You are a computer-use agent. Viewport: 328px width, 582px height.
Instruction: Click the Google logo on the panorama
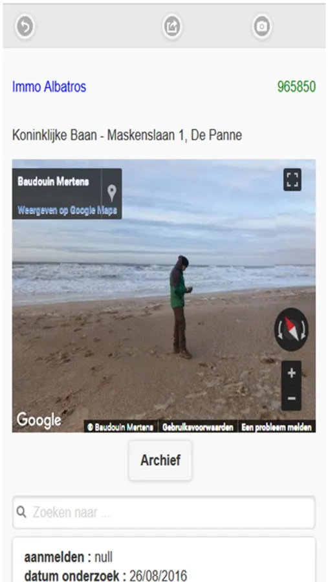(39, 420)
